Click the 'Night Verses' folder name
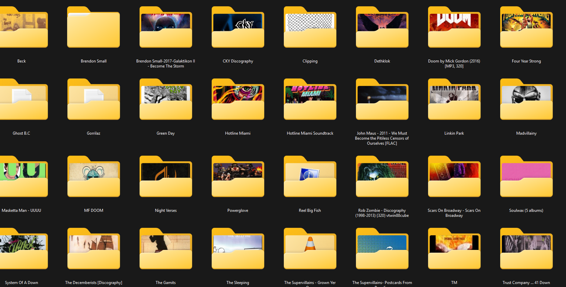Viewport: 566px width, 287px height. click(166, 210)
